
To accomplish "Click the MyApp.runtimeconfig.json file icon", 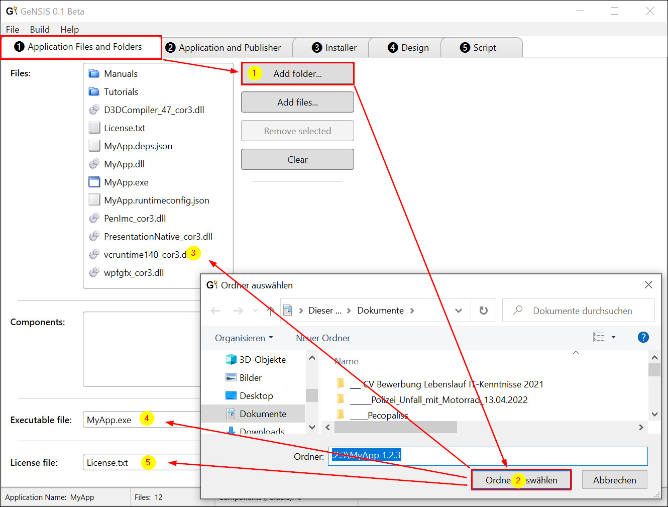I will tap(94, 200).
